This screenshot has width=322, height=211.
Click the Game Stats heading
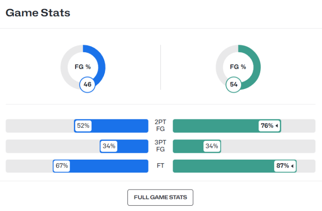38,13
